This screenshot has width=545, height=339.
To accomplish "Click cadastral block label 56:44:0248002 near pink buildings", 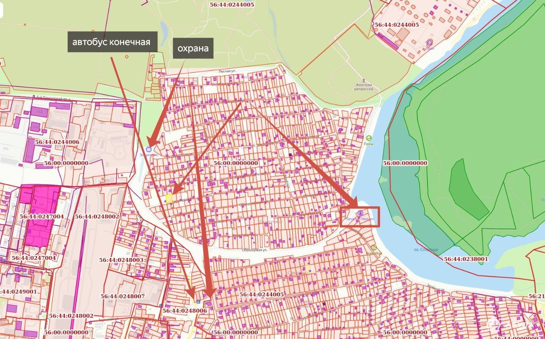I will click(x=97, y=217).
